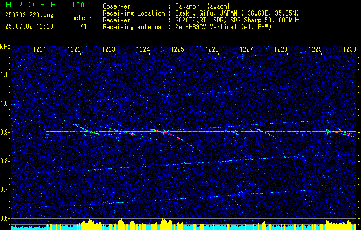361x230 pixels.
Task: Click time marker 1222
Action: click(75, 49)
